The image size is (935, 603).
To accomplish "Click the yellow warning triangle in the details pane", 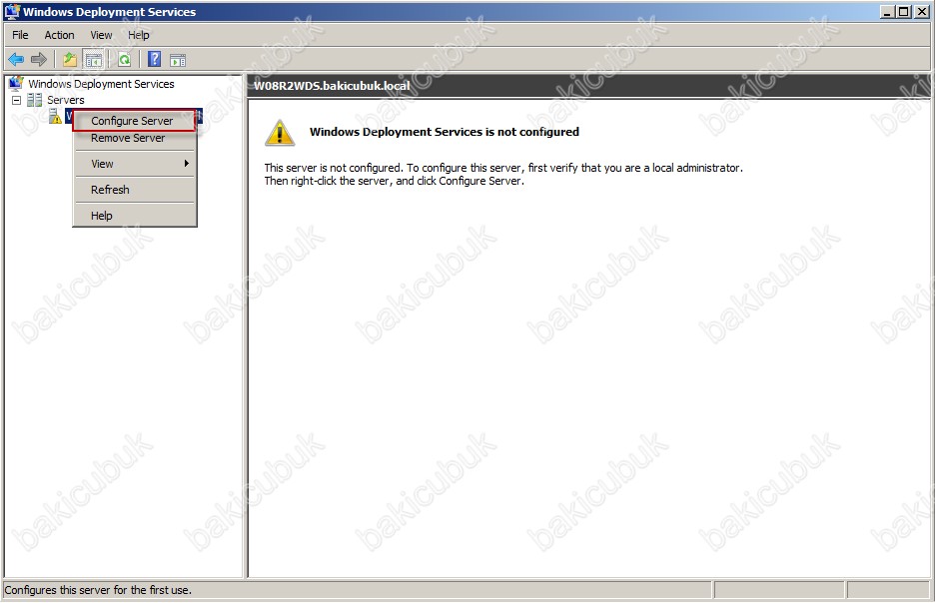I will pos(280,132).
